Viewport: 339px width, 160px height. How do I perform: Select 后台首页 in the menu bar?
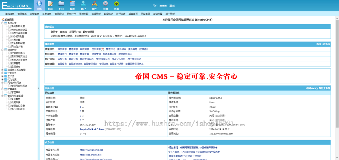(133, 14)
